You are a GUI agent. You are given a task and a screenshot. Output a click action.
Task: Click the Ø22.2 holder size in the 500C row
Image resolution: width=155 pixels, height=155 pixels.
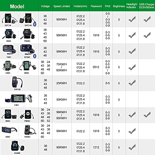point(81,131)
